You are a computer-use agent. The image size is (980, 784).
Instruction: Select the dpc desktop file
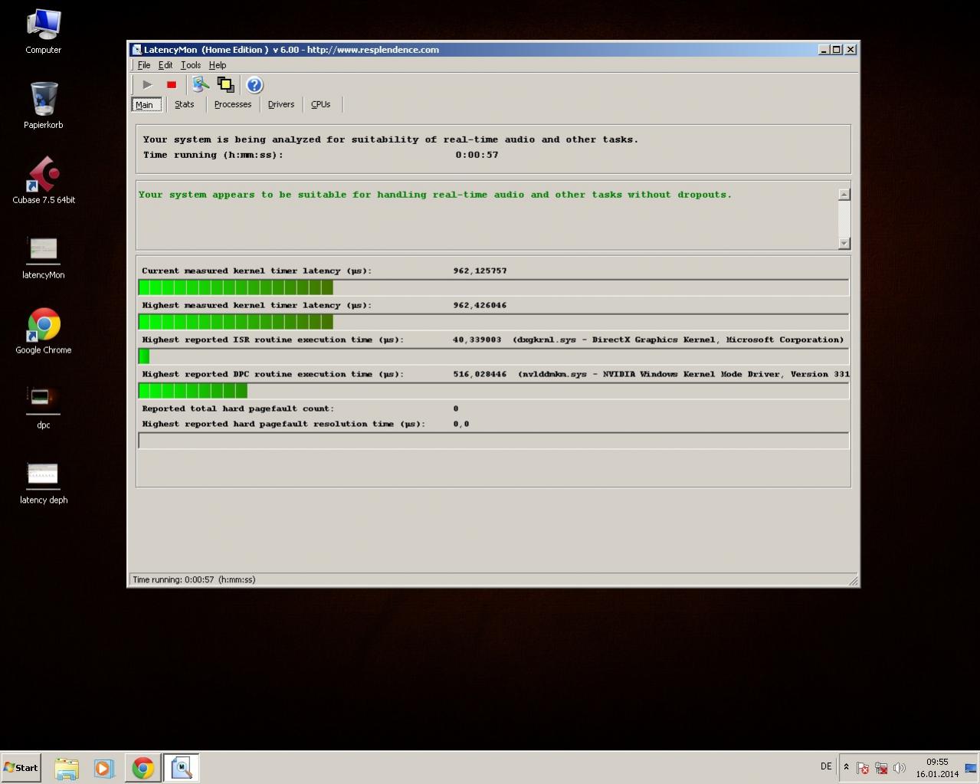click(x=44, y=407)
